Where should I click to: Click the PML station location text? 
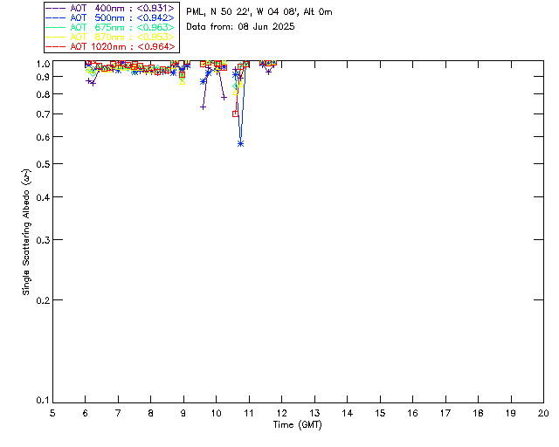click(259, 12)
